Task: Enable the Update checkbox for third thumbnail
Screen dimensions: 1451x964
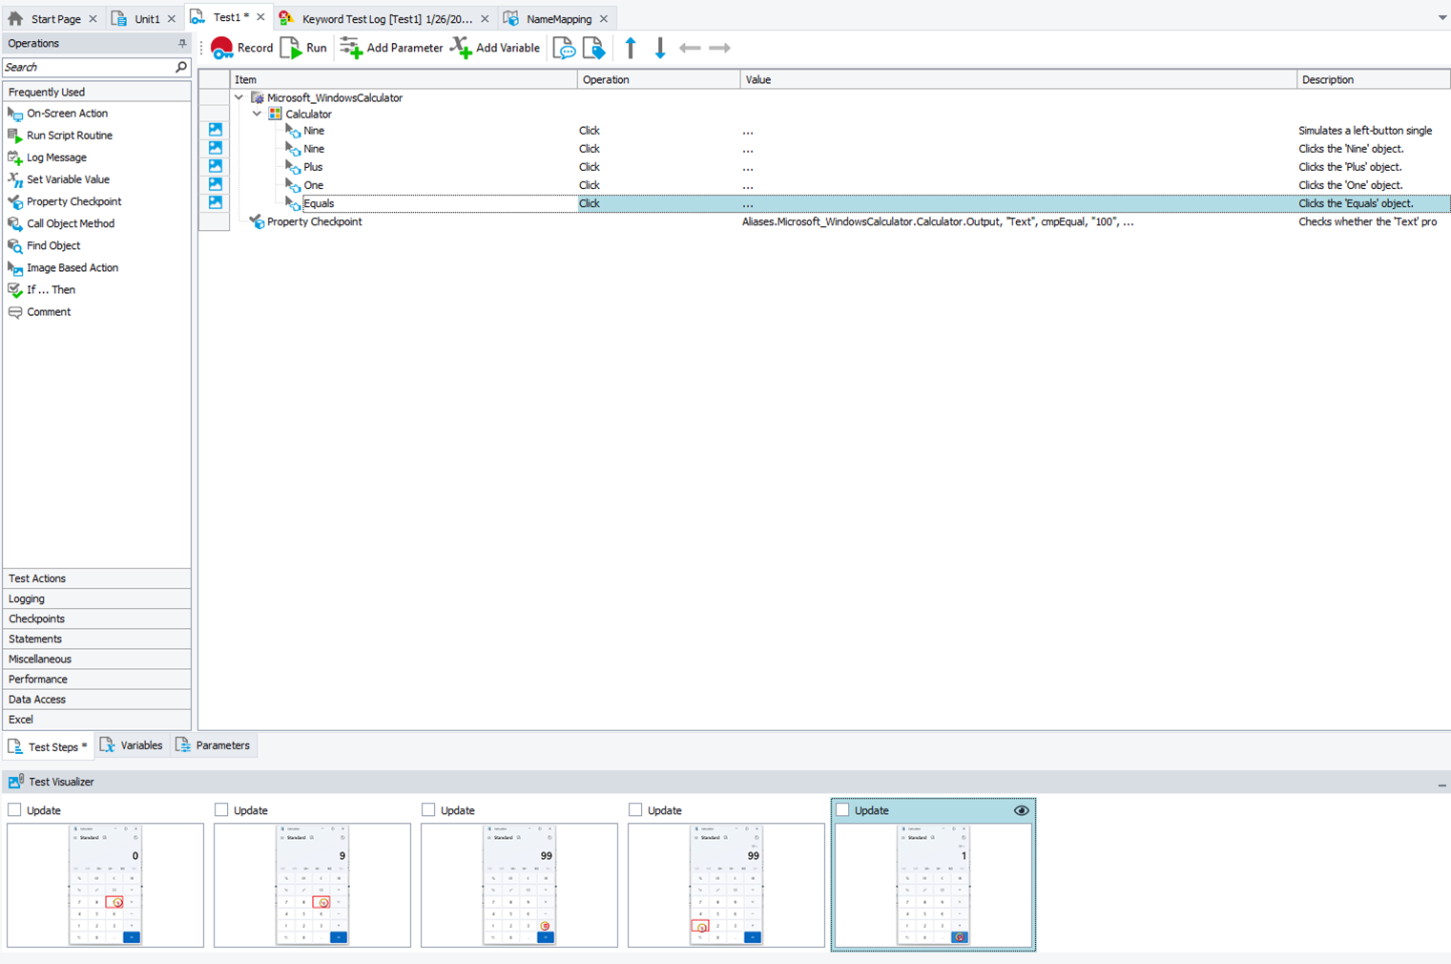Action: pyautogui.click(x=428, y=809)
